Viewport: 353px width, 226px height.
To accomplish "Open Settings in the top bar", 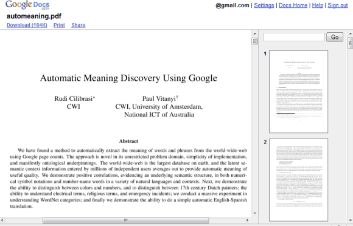I will 264,5.
